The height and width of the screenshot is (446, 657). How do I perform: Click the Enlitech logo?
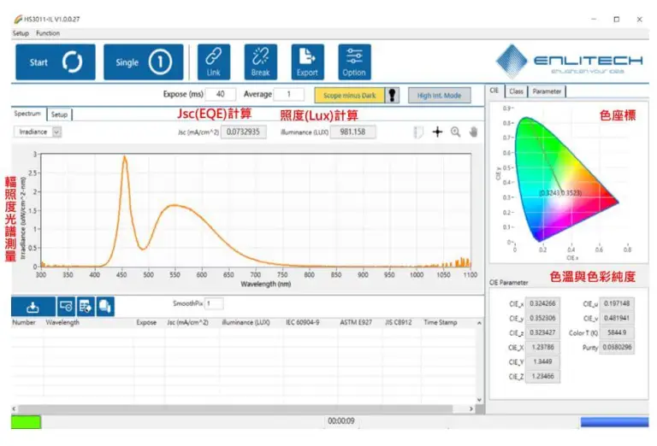(569, 62)
